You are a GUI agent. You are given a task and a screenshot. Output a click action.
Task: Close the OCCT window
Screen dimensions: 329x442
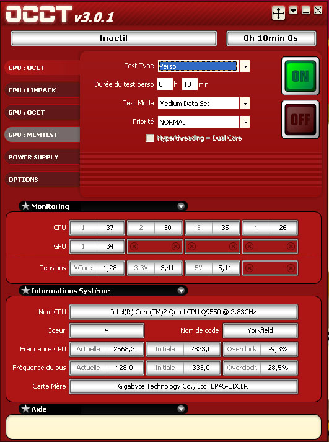pyautogui.click(x=318, y=11)
